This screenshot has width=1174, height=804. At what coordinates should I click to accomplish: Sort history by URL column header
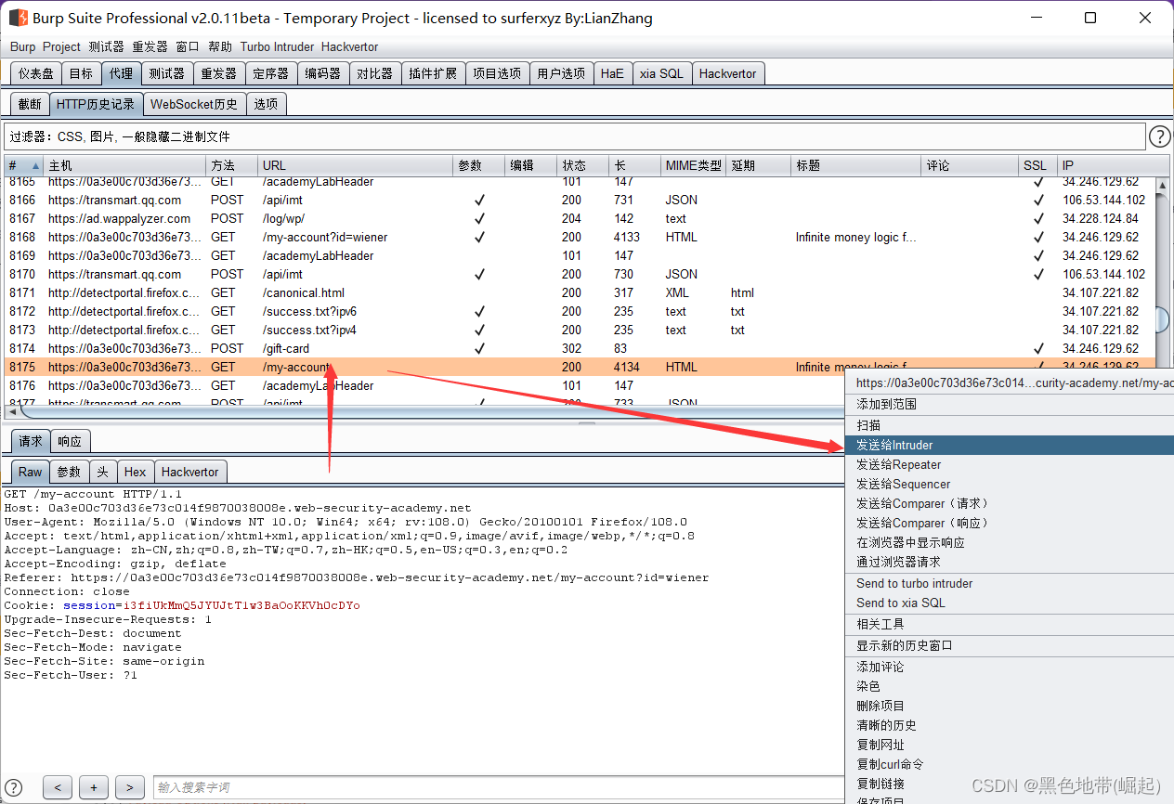click(356, 165)
